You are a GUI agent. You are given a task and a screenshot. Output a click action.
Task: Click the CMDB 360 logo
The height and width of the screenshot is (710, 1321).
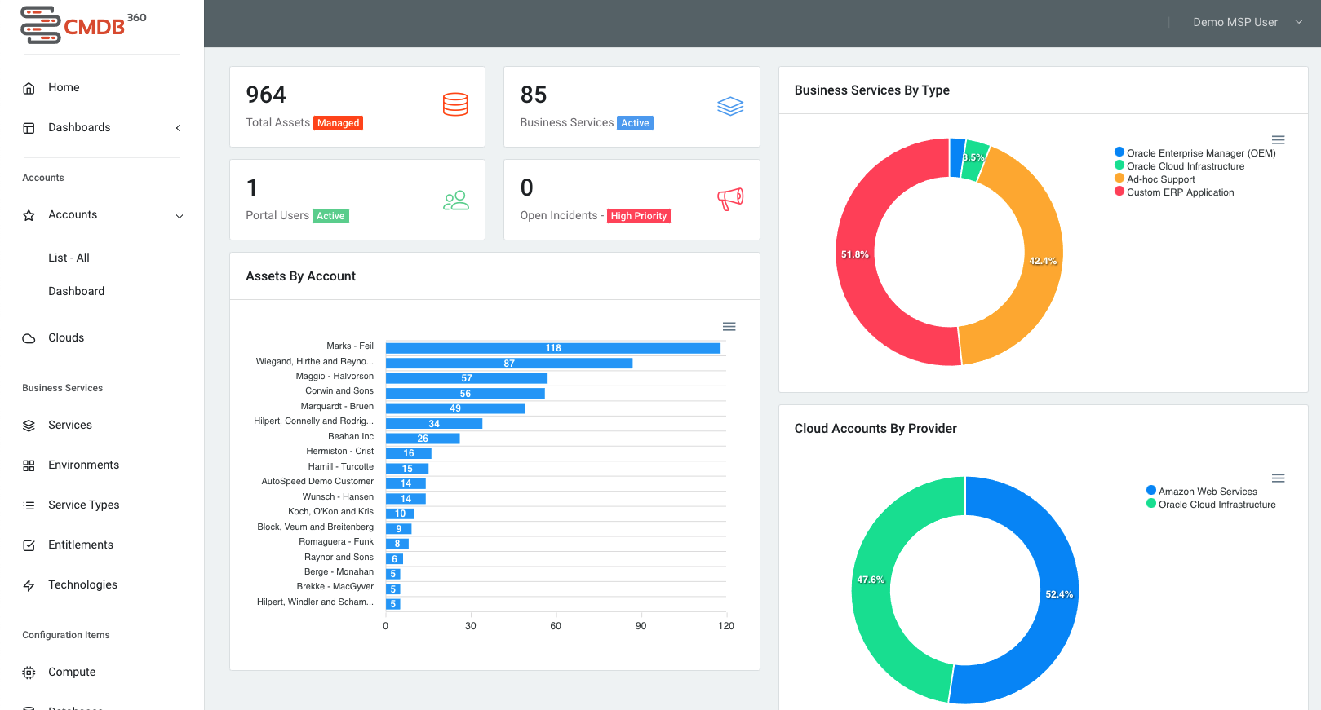[x=83, y=25]
